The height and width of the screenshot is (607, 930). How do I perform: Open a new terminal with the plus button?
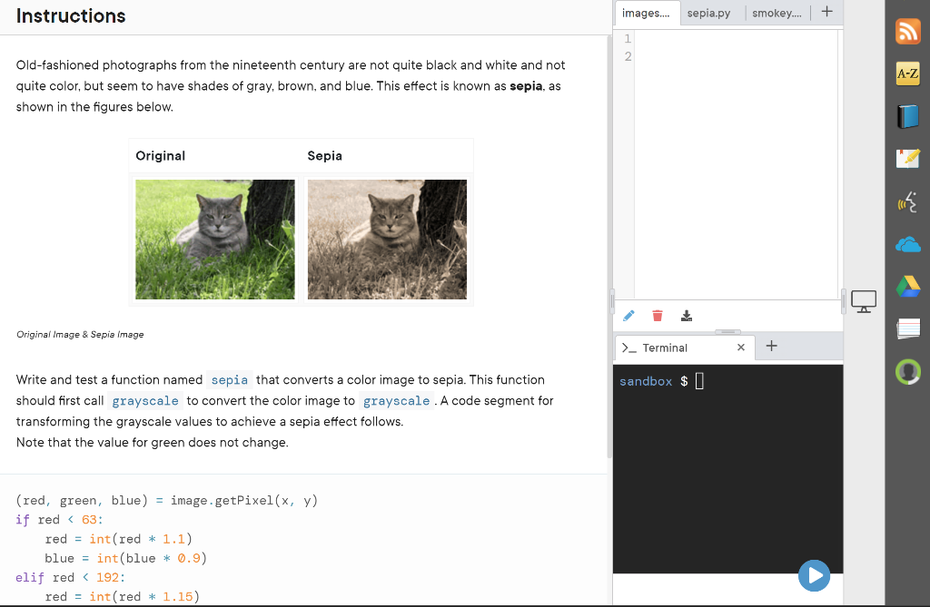pyautogui.click(x=771, y=346)
